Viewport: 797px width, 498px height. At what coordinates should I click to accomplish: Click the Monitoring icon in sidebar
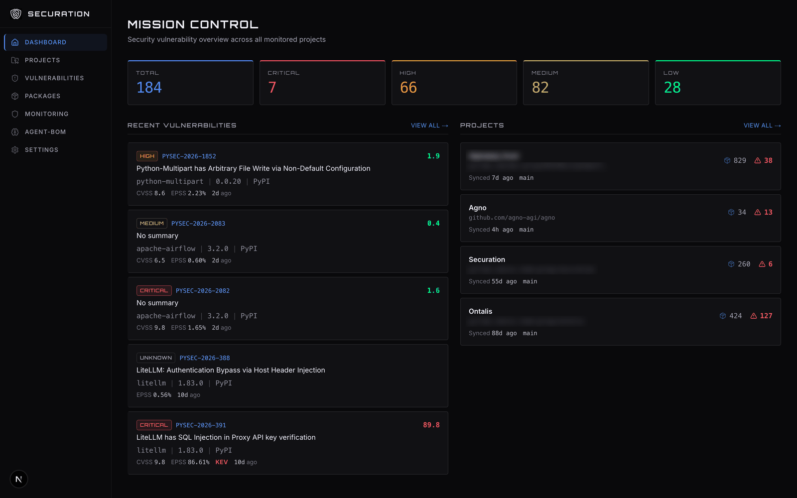pyautogui.click(x=15, y=114)
